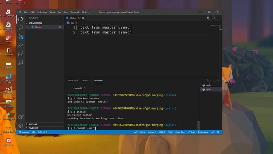Screen dimensions: 273x154
Task: Open the Accounts icon in the activity bar
Action: click(20, 117)
